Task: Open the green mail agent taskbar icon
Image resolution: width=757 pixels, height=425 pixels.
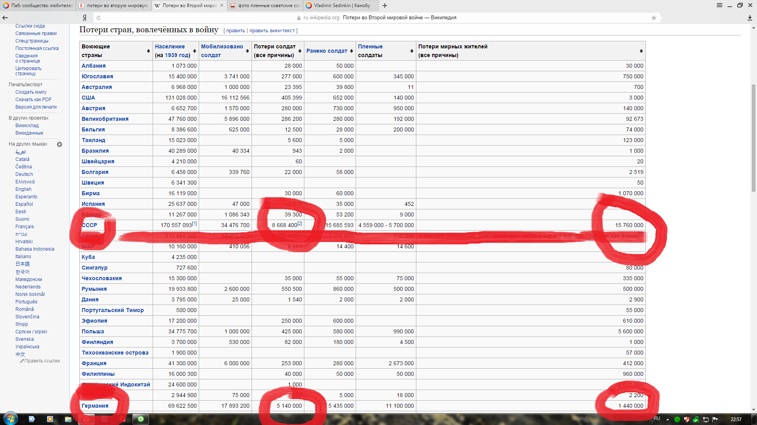Action: point(140,419)
